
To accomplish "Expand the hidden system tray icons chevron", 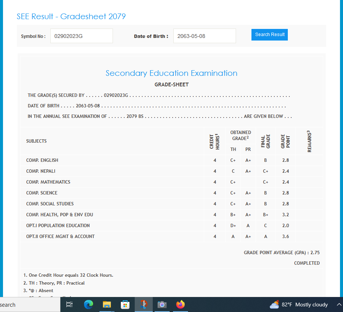I will [339, 304].
